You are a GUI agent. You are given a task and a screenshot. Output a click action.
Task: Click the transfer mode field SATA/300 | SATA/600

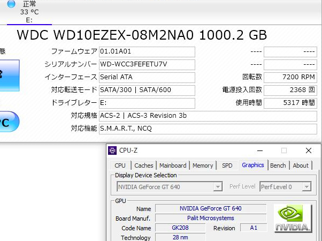click(x=147, y=91)
